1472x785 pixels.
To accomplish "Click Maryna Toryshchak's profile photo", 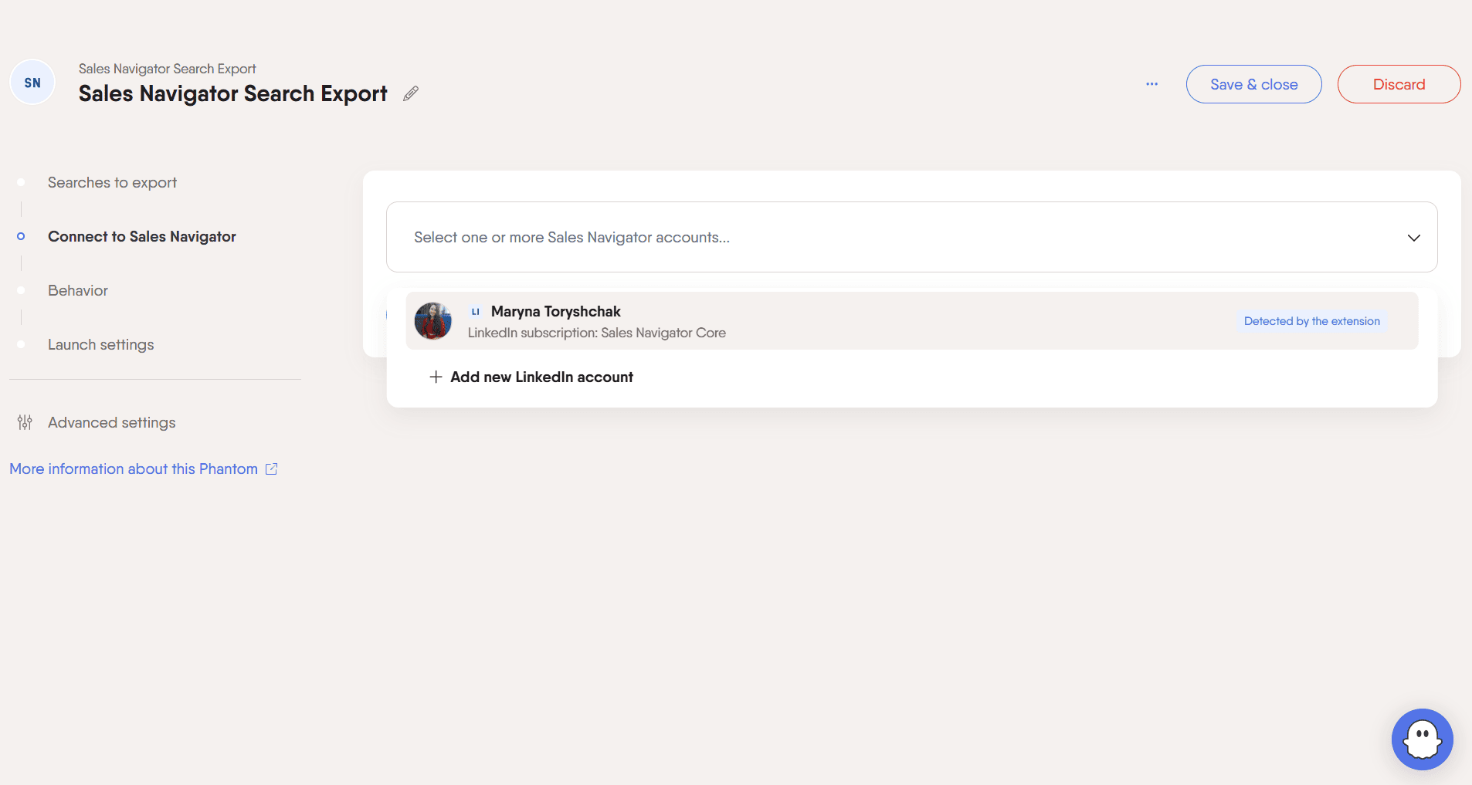I will [x=433, y=321].
